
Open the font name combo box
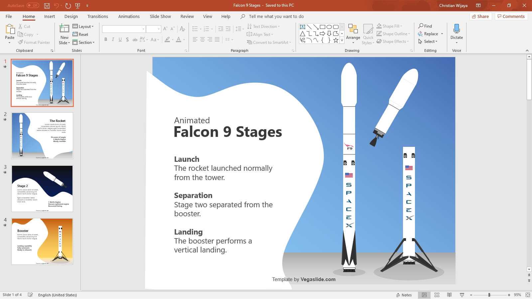click(124, 29)
